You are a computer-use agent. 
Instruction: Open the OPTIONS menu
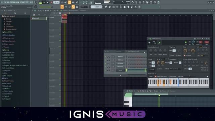pos(23,2)
